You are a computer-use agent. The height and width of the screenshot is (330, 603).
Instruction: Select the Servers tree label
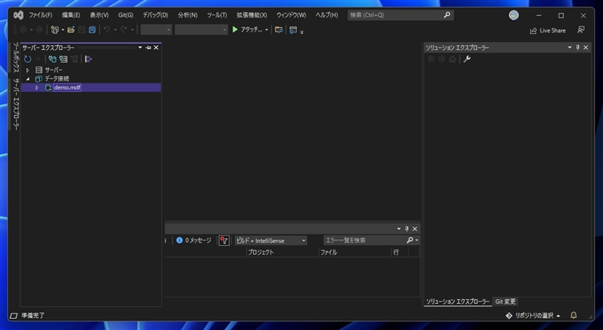point(53,70)
